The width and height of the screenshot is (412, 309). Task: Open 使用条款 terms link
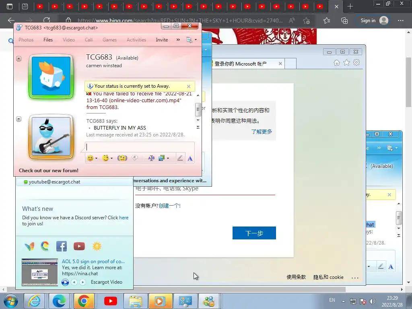296,277
